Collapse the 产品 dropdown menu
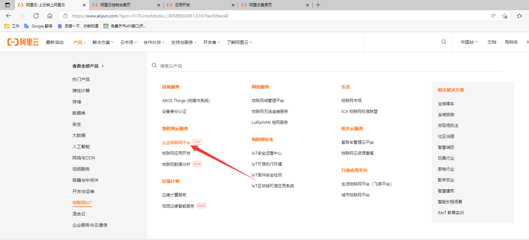This screenshot has height=240, width=529. (x=79, y=42)
